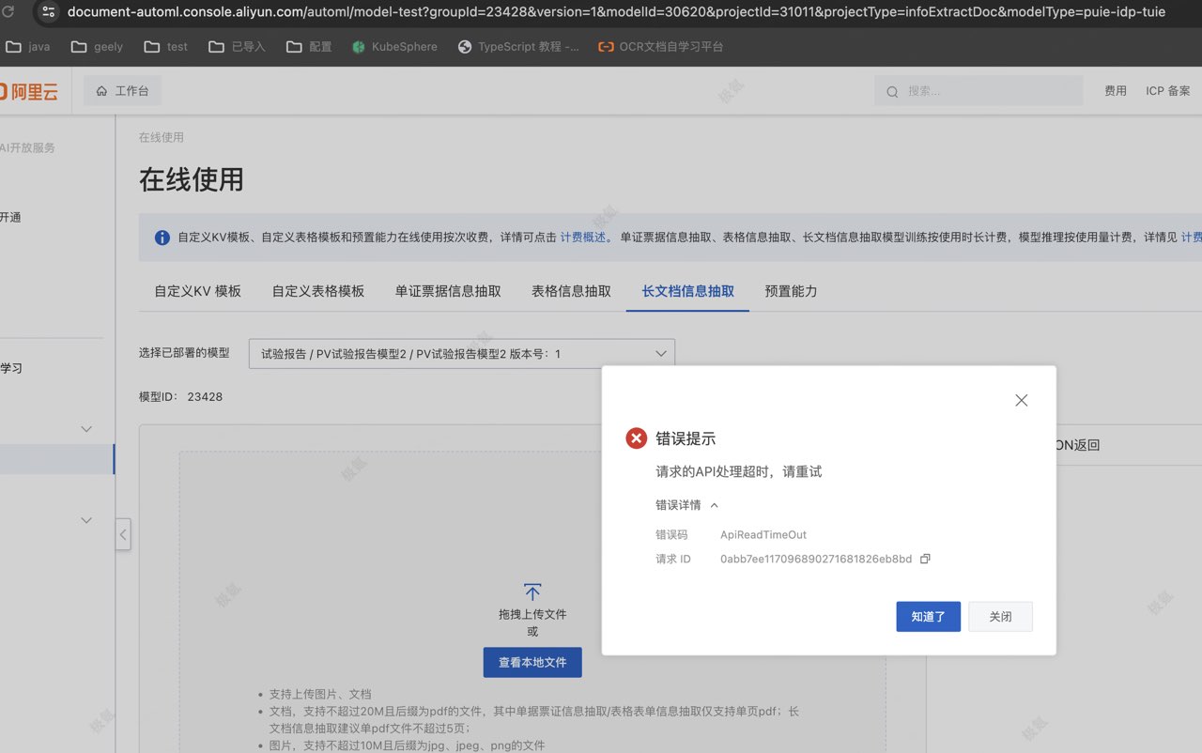Click the ApiReadTimeOut error code
1202x753 pixels.
[x=763, y=534]
